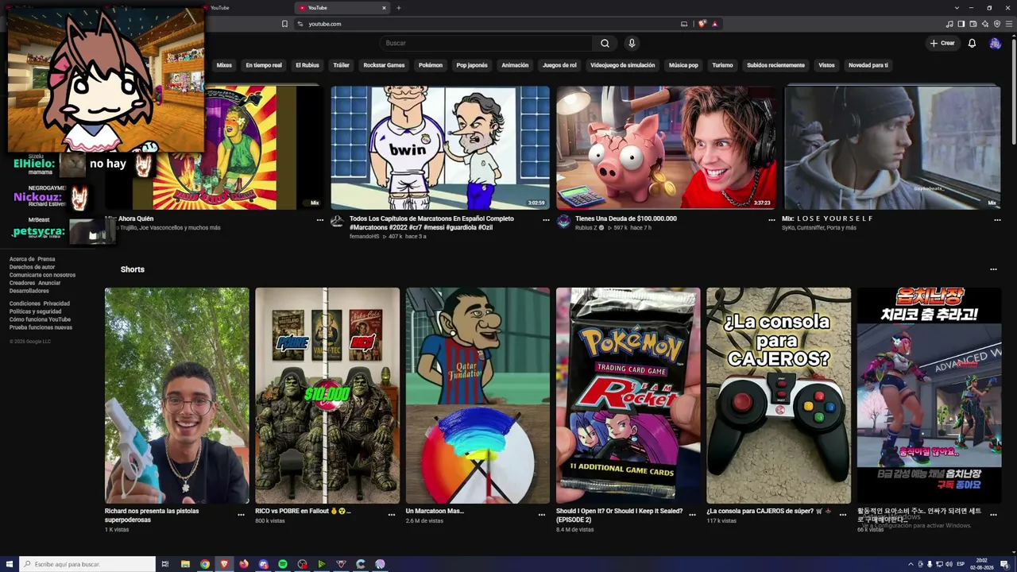1017x572 pixels.
Task: Select the Turismo filter chip
Action: [722, 65]
